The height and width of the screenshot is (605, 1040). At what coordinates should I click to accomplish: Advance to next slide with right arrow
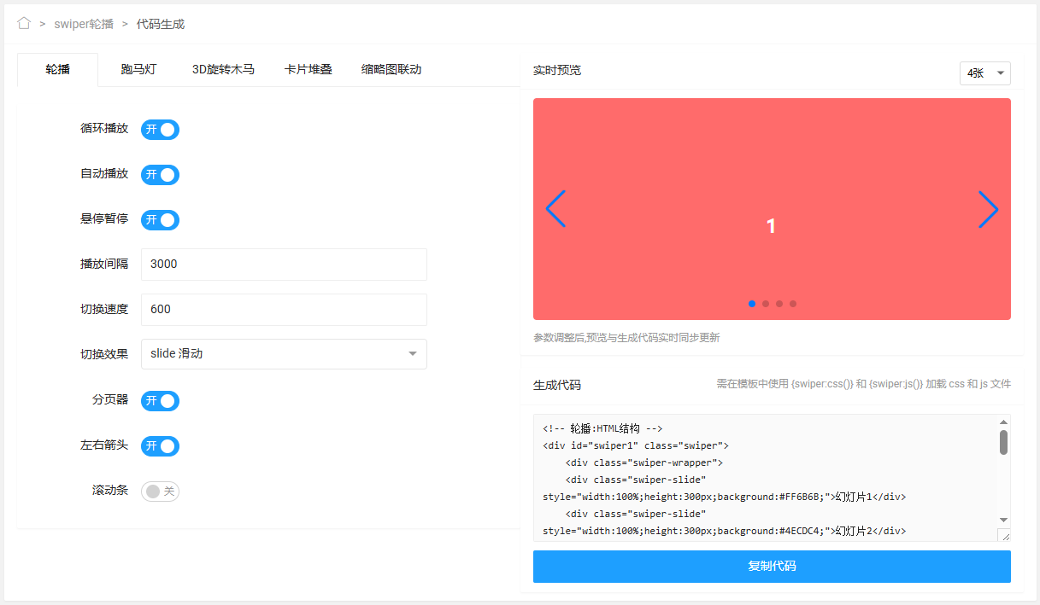(x=988, y=209)
